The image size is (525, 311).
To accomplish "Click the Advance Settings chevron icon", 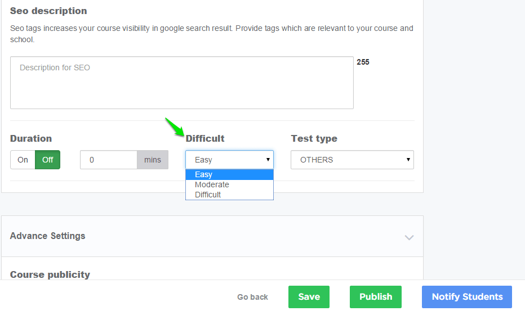I will (x=409, y=237).
